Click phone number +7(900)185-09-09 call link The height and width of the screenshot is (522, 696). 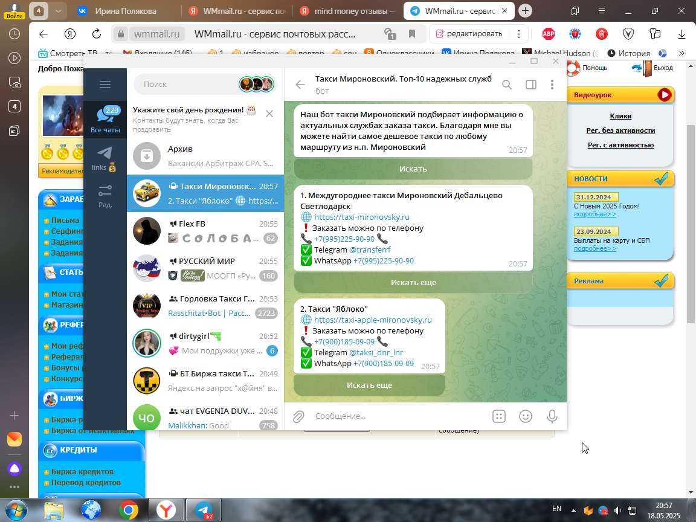(x=344, y=342)
